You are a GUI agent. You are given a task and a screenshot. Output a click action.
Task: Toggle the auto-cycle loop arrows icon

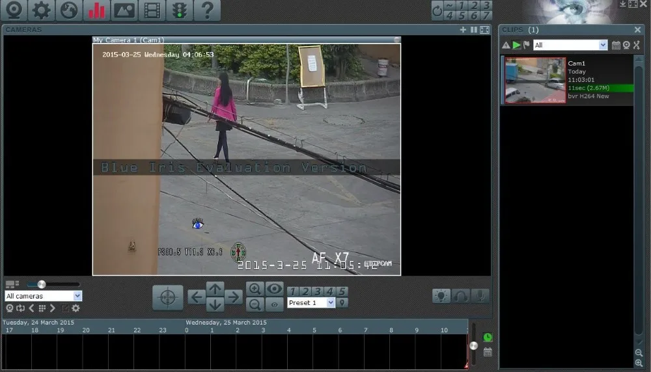click(20, 308)
